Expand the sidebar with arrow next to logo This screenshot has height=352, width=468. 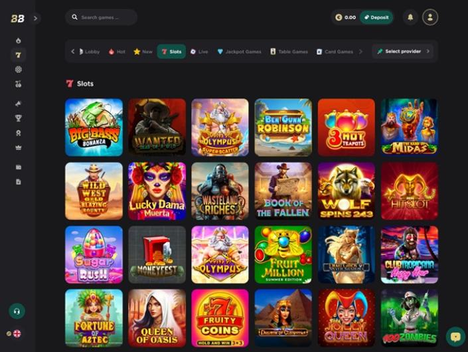36,18
